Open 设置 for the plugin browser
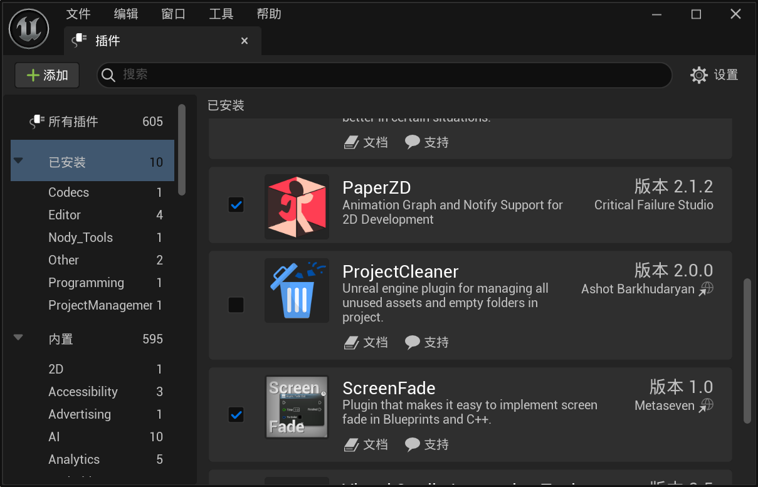The image size is (758, 487). (x=714, y=75)
